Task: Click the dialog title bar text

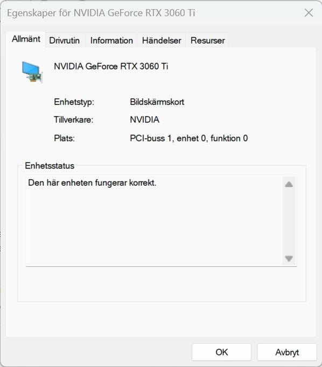Action: click(x=101, y=13)
